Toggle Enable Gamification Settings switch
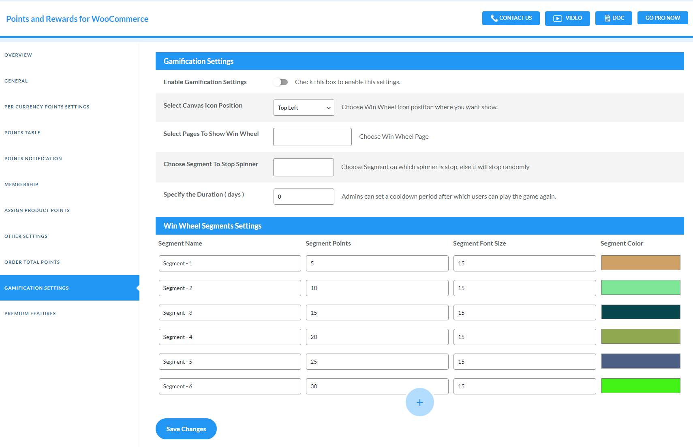Screen dimensions: 693x447 pos(280,82)
